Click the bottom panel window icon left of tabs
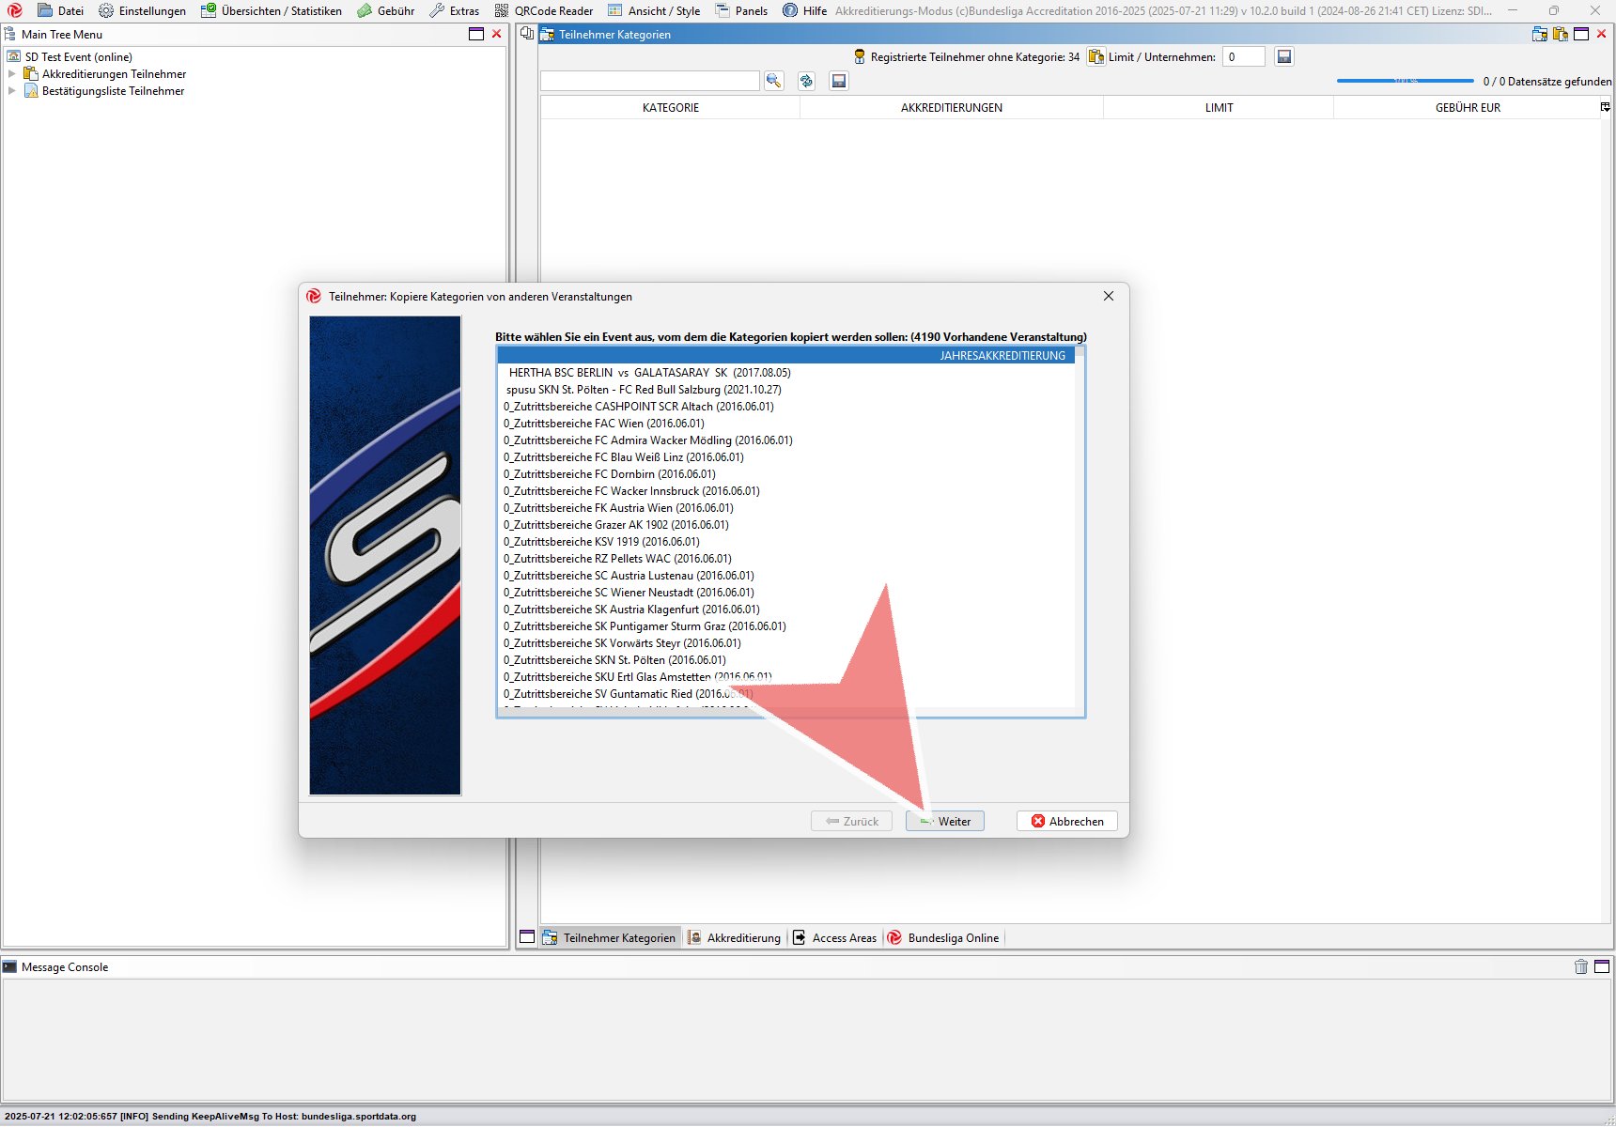This screenshot has width=1616, height=1127. point(527,937)
